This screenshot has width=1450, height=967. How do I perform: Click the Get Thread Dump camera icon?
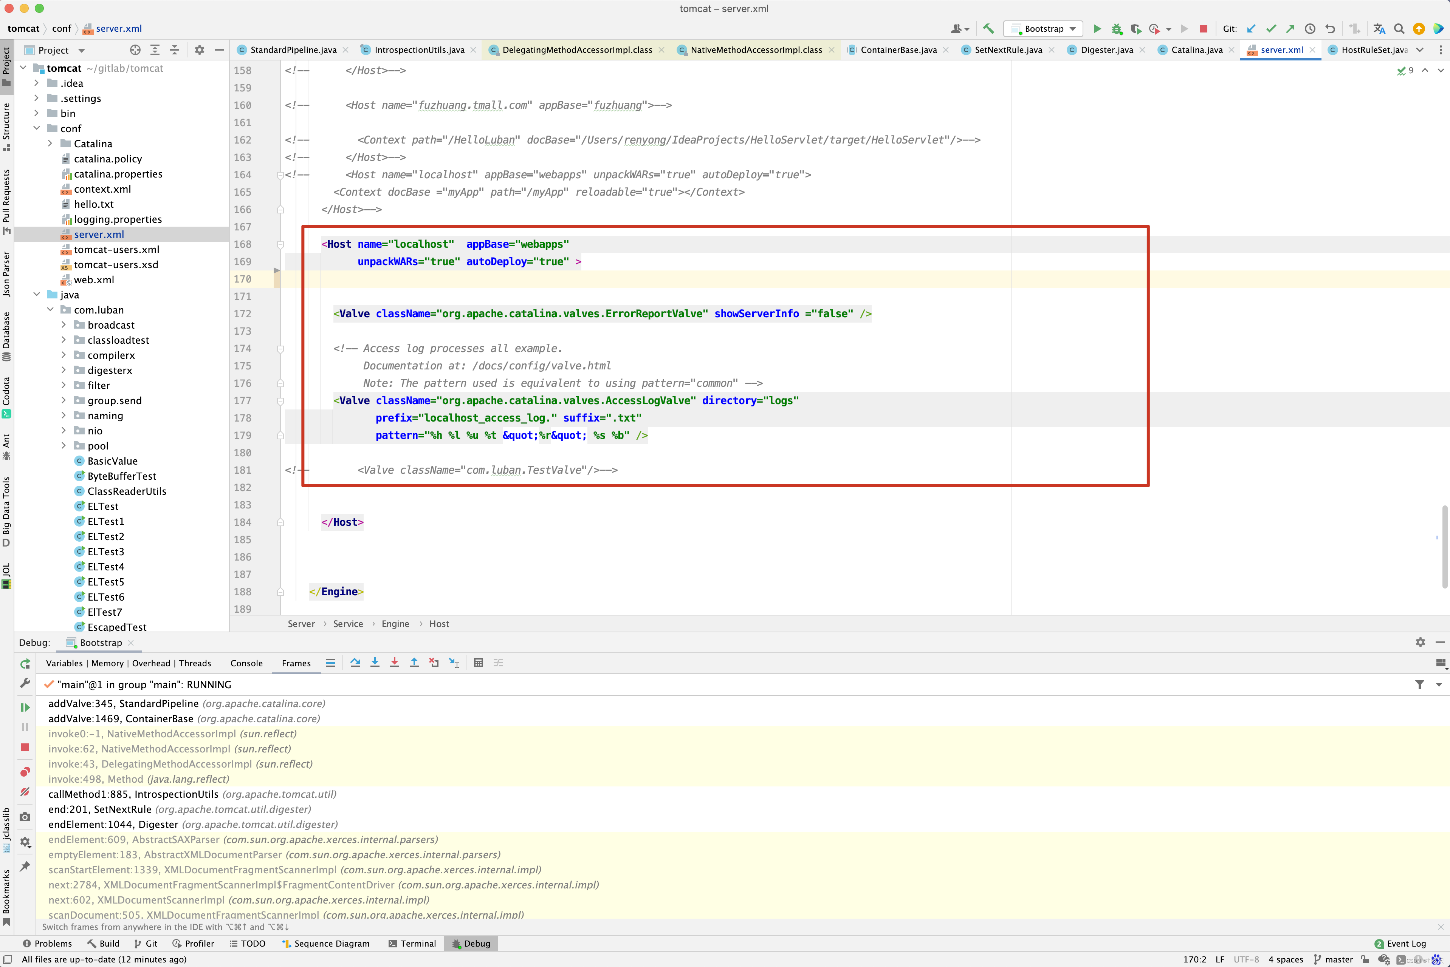pyautogui.click(x=25, y=817)
